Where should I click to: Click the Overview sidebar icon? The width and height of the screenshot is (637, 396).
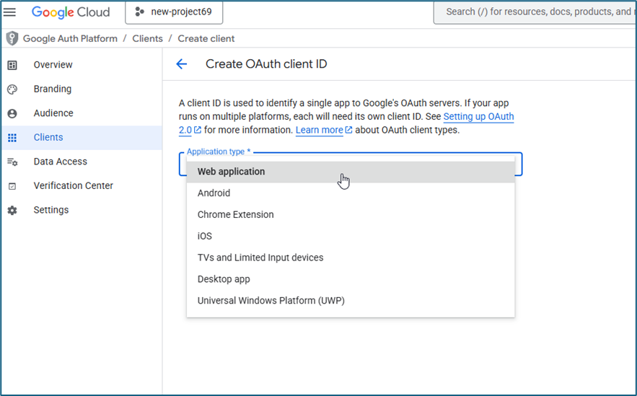(12, 65)
